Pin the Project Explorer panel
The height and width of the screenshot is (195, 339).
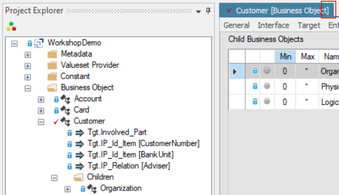(208, 11)
